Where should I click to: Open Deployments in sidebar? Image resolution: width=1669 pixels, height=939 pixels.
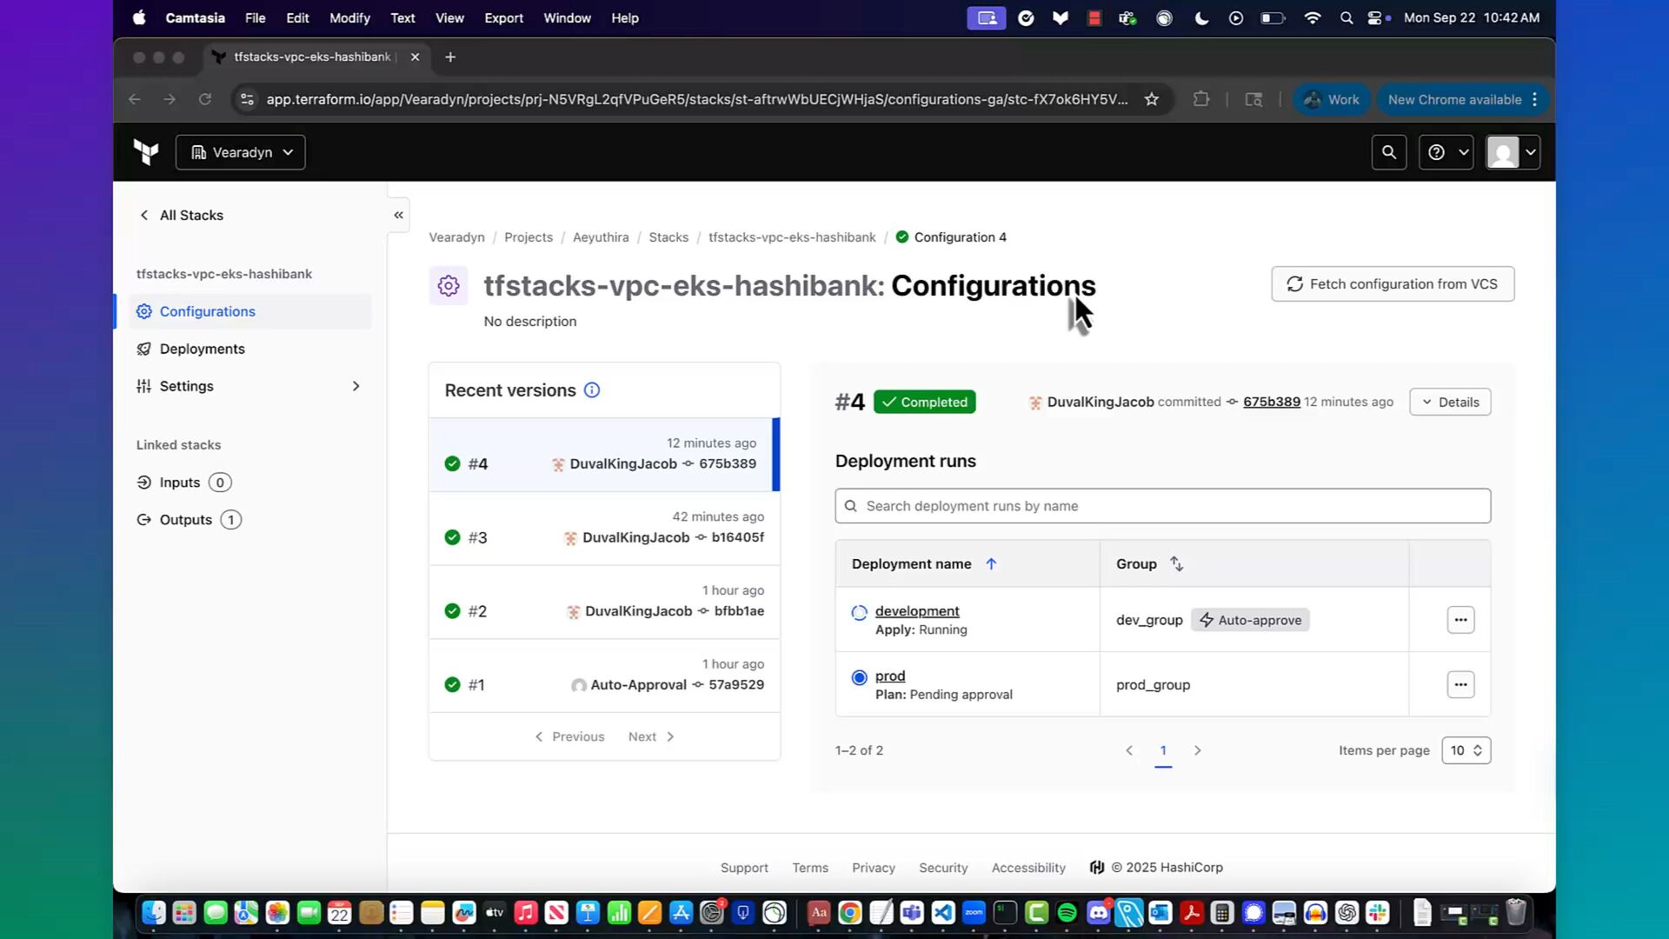coord(202,349)
